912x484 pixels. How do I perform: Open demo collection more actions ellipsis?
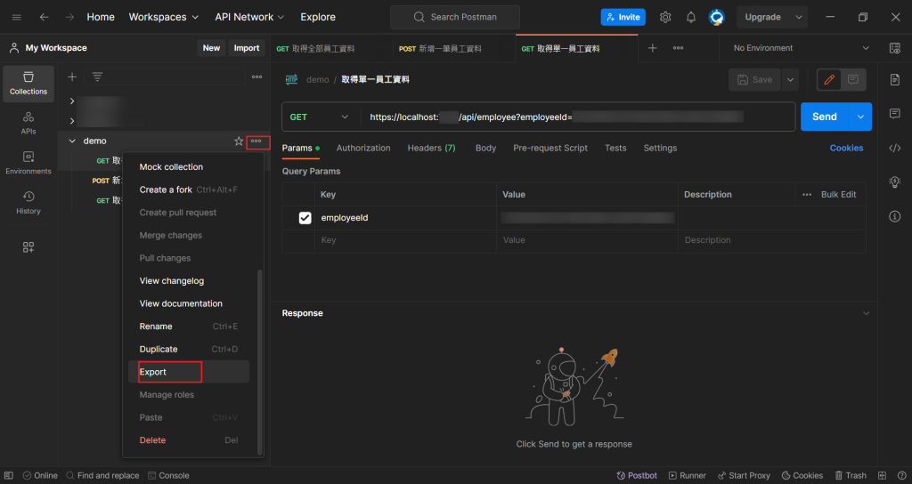click(256, 141)
